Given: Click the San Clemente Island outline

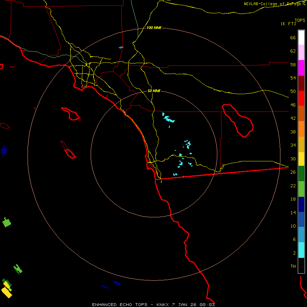Looking at the screenshot, I should point(69,150).
